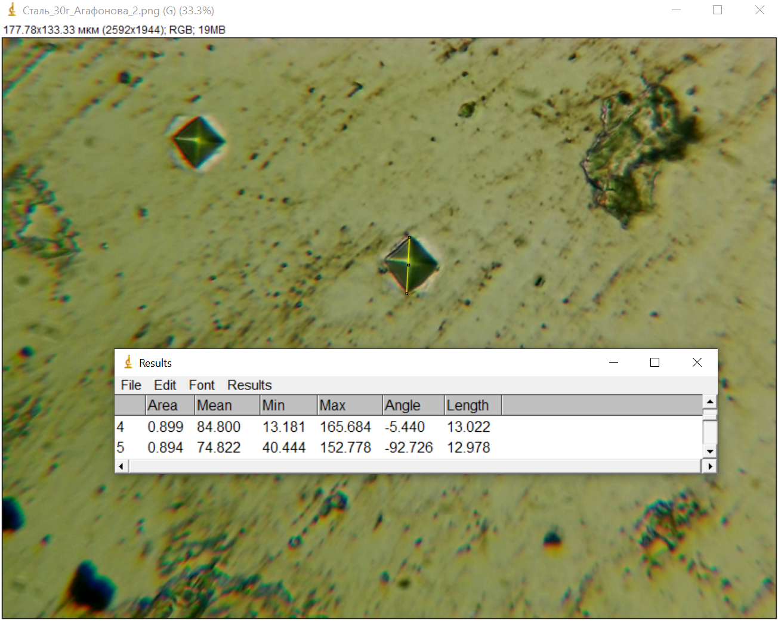Click the Results table vertical scrollbar down arrow
778x622 pixels.
click(x=710, y=451)
